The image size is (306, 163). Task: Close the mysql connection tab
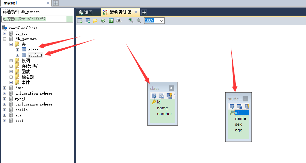pos(48,3)
